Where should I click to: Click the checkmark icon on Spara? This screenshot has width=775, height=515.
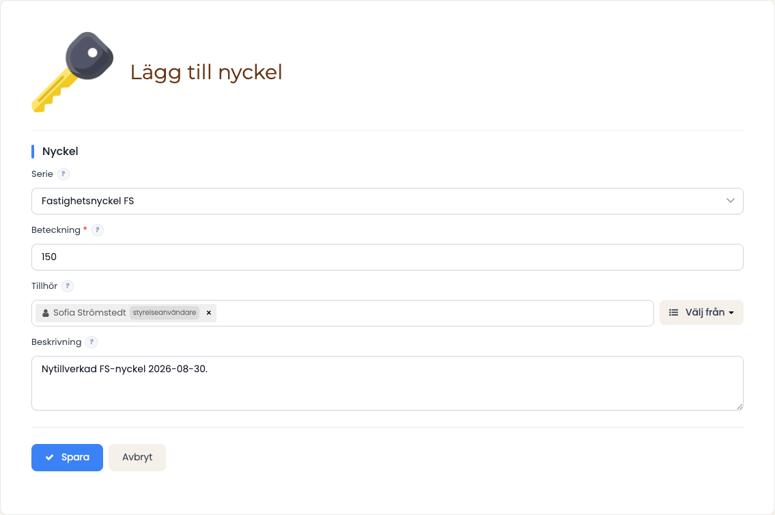point(49,458)
